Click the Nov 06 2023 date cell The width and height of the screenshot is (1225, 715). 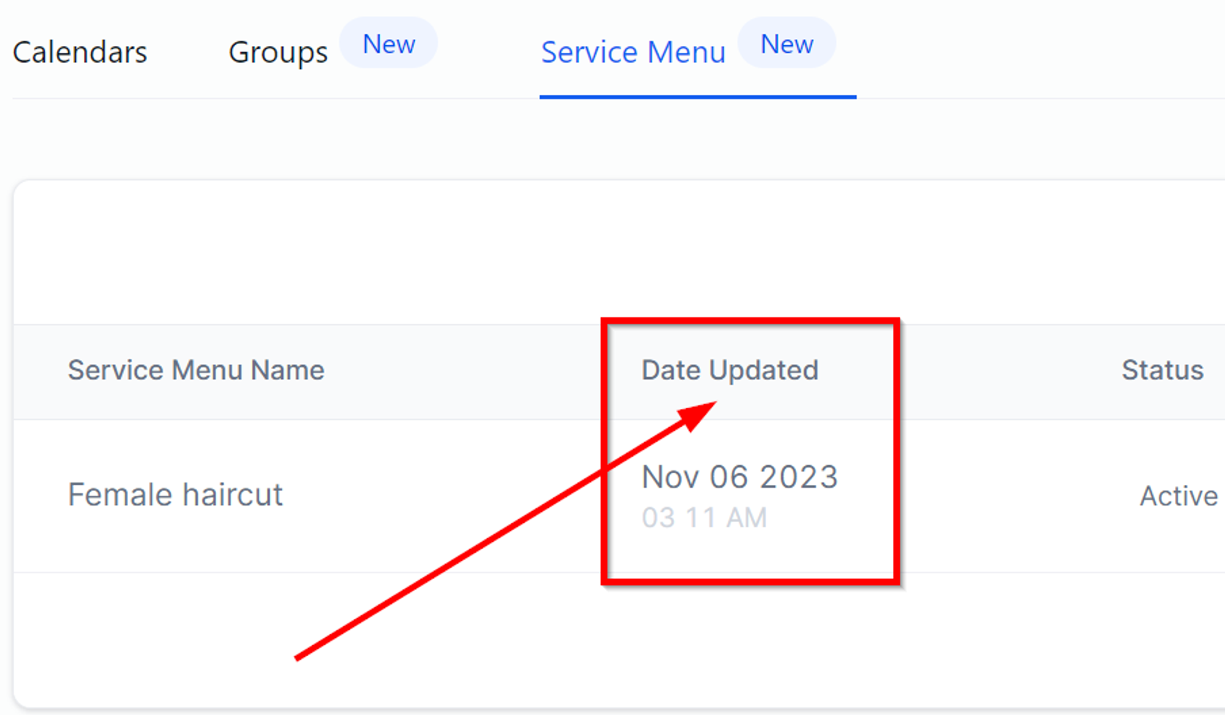point(739,477)
